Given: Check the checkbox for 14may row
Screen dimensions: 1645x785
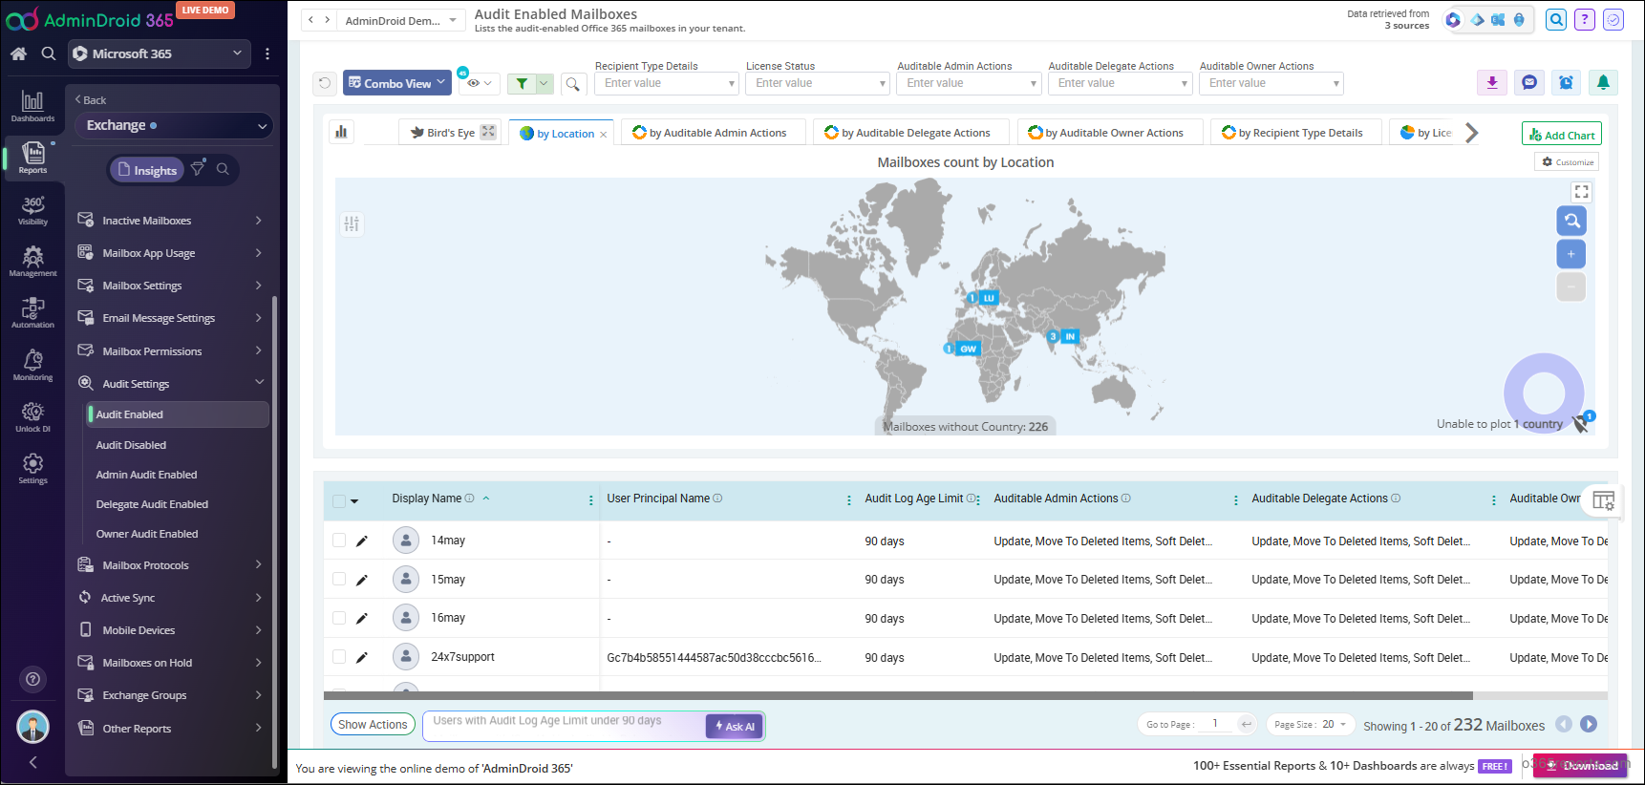Looking at the screenshot, I should tap(339, 541).
